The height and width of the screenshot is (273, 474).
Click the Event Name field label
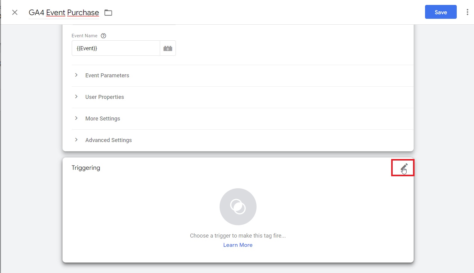[84, 36]
